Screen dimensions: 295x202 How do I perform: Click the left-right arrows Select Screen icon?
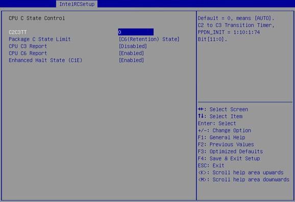pos(201,109)
